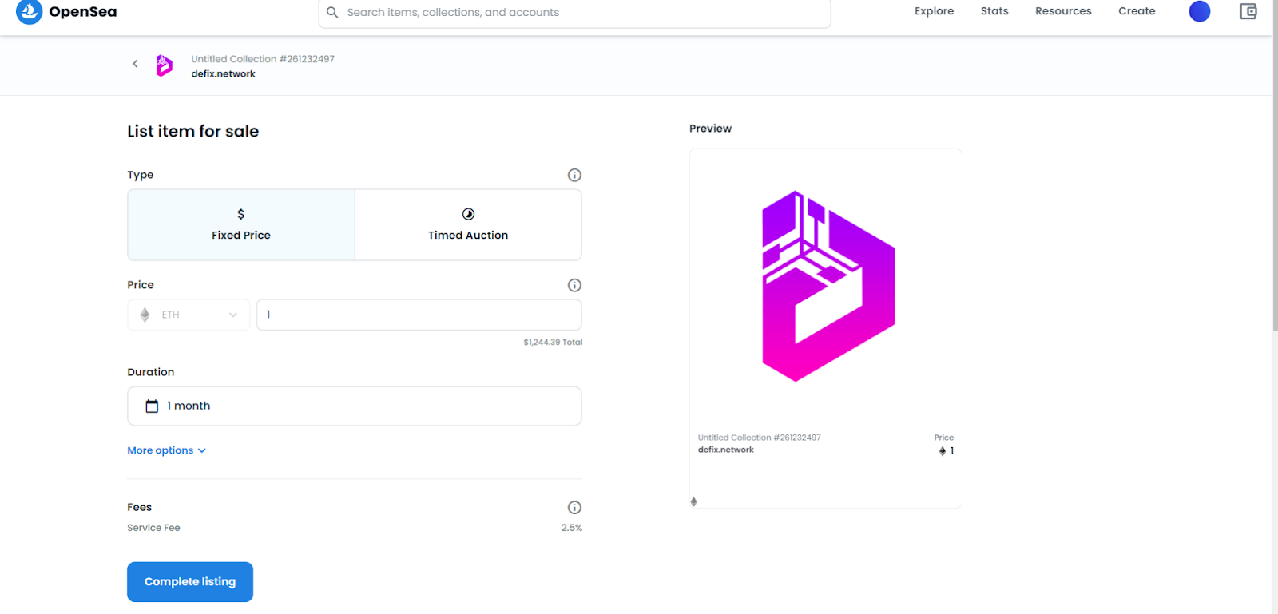Open the Resources menu

coord(1063,11)
